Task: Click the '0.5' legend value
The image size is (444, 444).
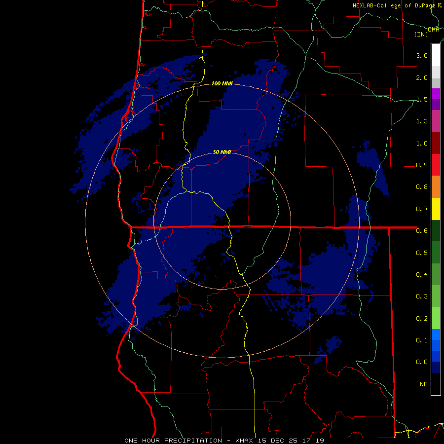Action: tap(422, 253)
